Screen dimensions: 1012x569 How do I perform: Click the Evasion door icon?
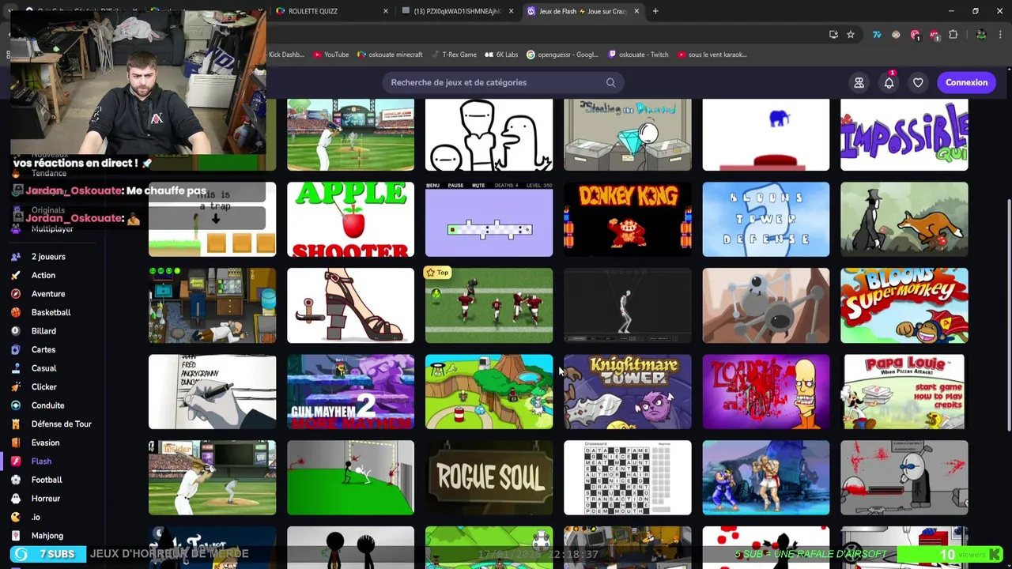point(15,443)
